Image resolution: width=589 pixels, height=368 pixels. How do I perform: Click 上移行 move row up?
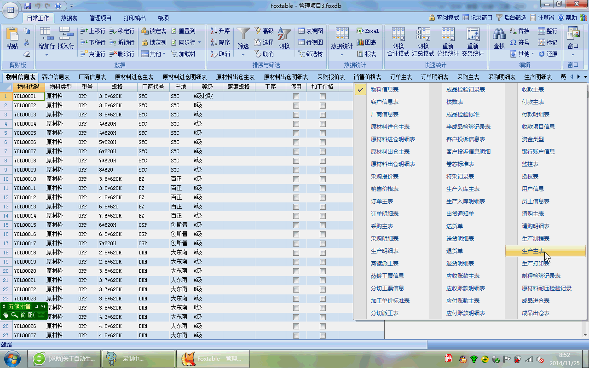92,31
